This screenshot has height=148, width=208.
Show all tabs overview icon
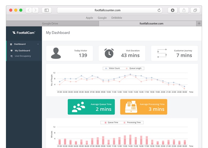pos(195,10)
